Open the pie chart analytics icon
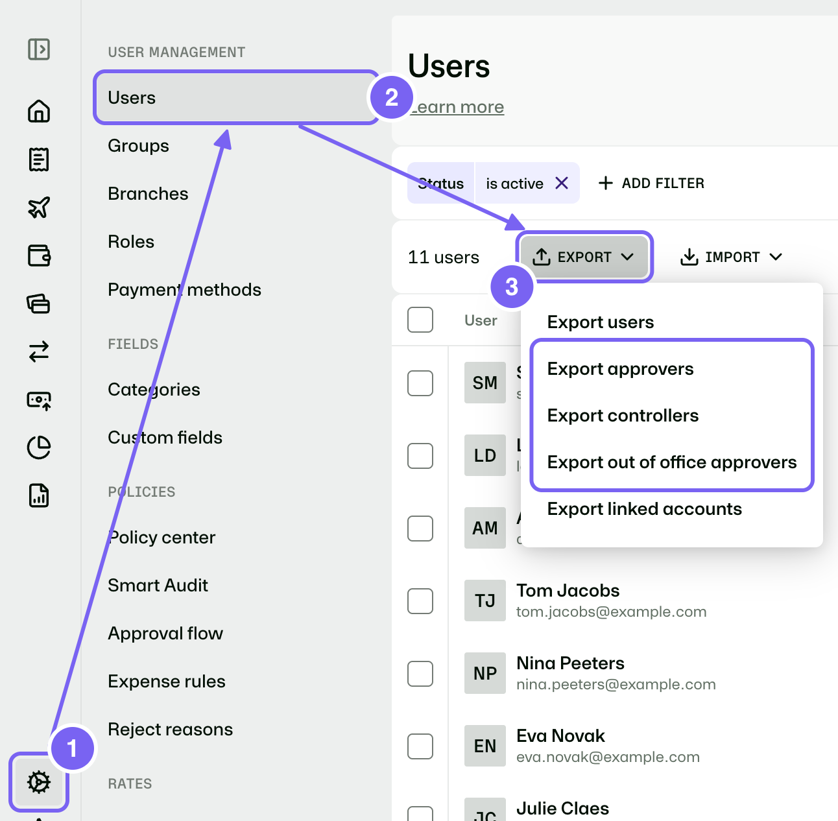Screen dimensions: 838x821 tap(39, 447)
